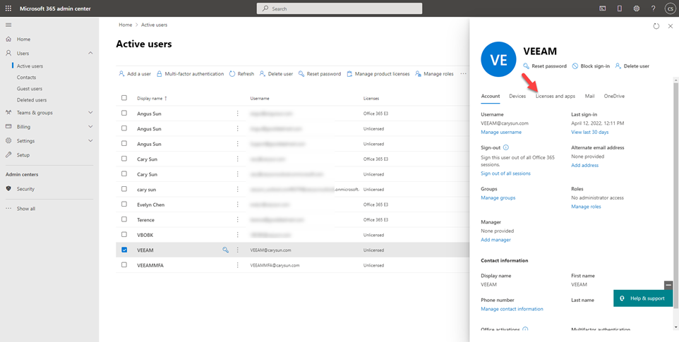The height and width of the screenshot is (342, 679).
Task: Click Show all in the sidebar
Action: [x=26, y=209]
